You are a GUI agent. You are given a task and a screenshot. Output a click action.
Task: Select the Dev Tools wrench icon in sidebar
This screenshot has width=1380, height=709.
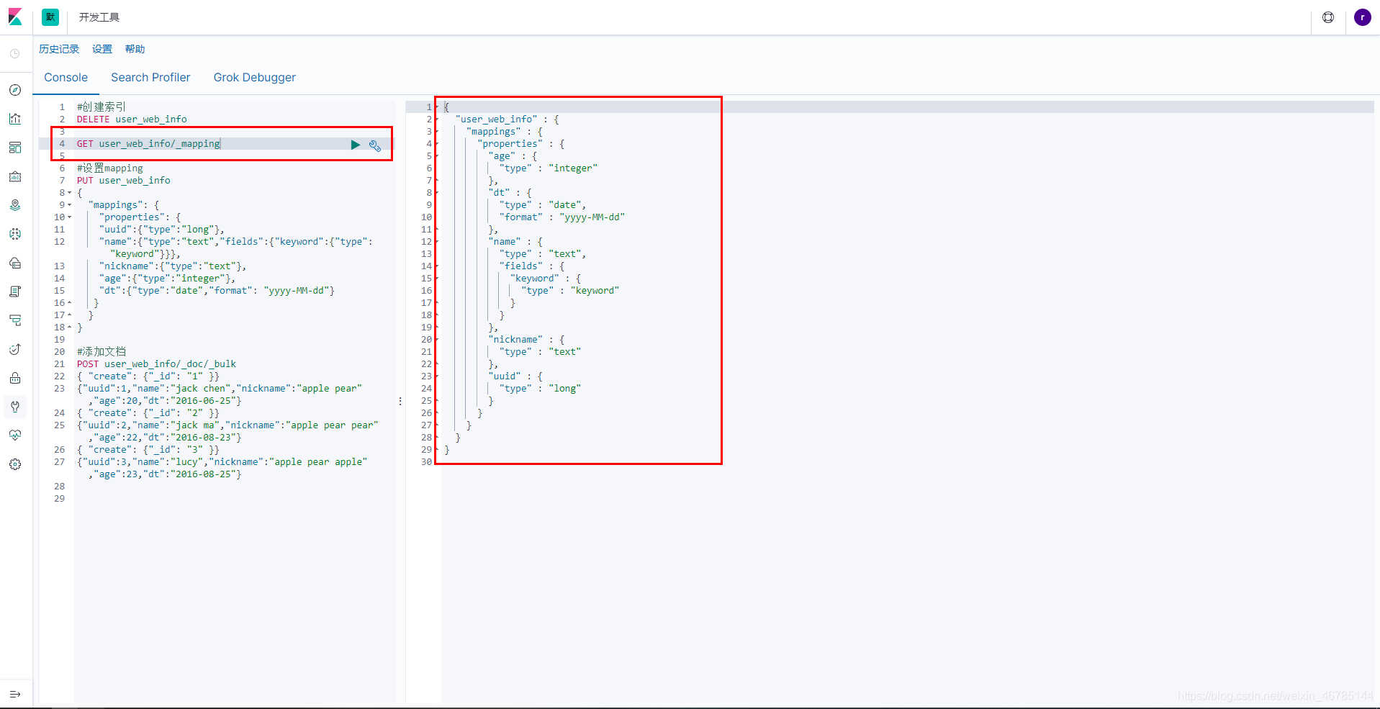point(15,407)
